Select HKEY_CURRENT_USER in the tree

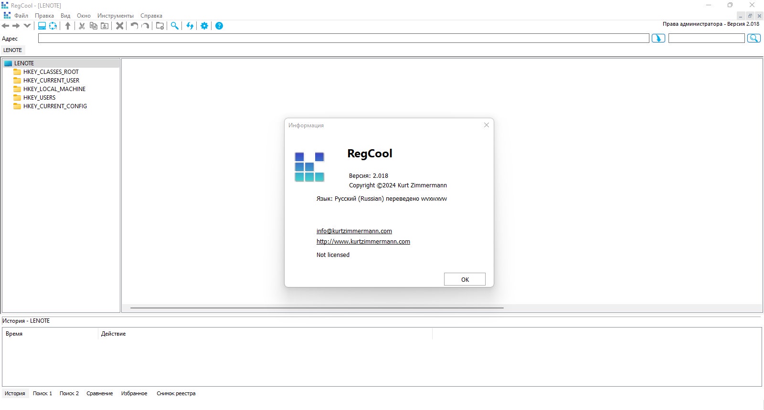[x=51, y=81]
